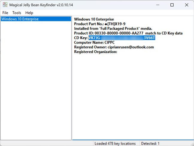
Task: Click the Registered Owner email line
Action: pos(114,47)
